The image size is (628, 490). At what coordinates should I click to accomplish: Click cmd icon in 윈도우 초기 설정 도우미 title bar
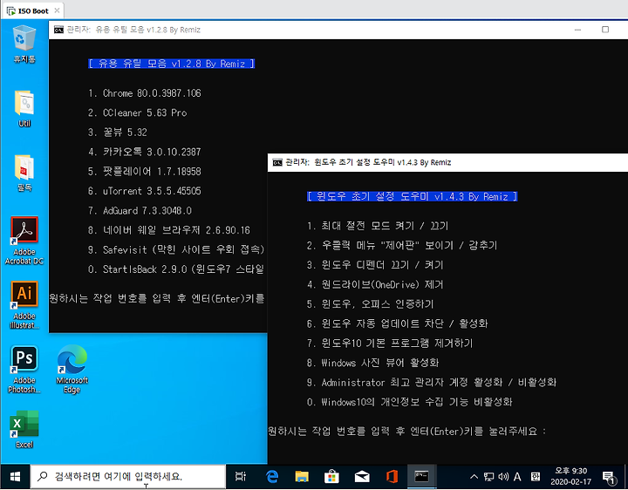click(277, 162)
